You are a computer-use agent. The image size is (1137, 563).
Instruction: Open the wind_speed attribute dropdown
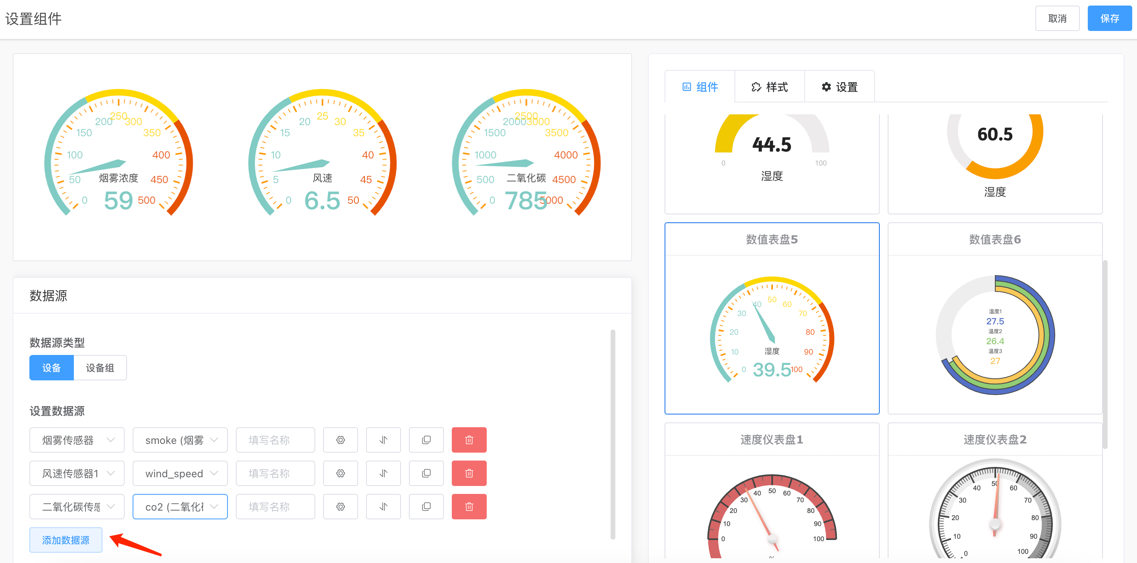click(180, 473)
